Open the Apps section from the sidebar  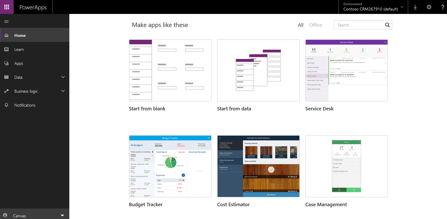click(6, 63)
